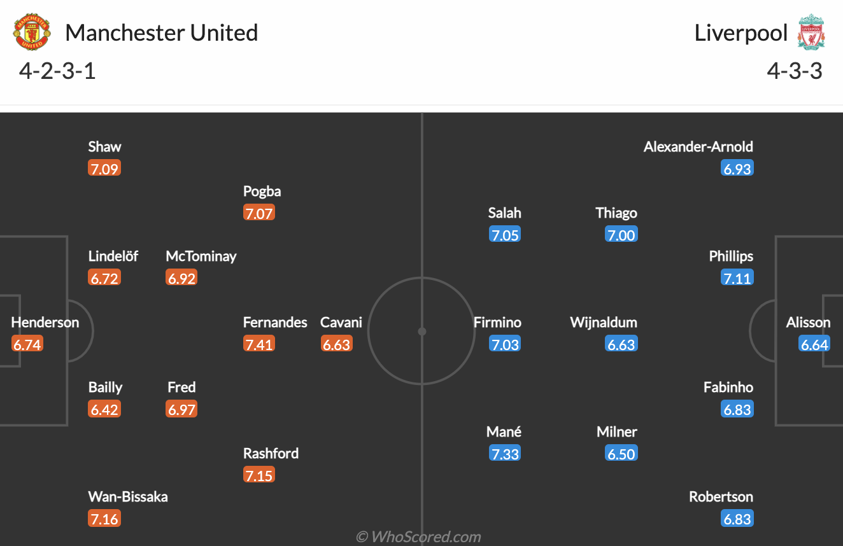Select Thiago's 7.00 rating badge

click(x=621, y=235)
